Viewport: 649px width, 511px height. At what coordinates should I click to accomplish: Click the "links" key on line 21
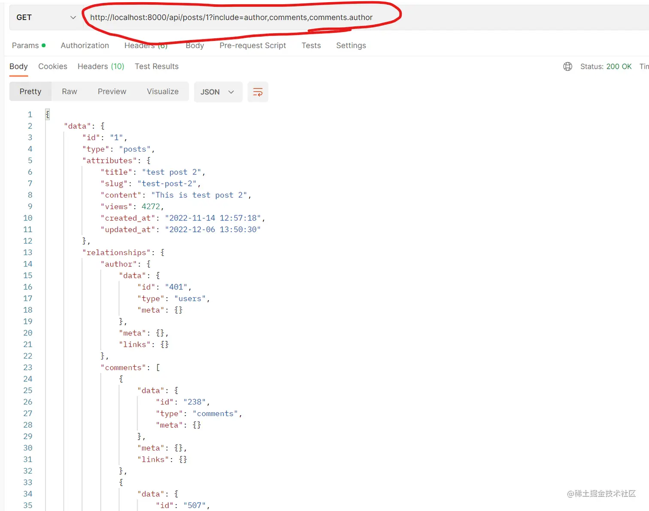pyautogui.click(x=135, y=344)
